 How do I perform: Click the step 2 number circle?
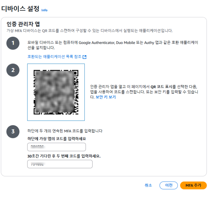point(13,70)
